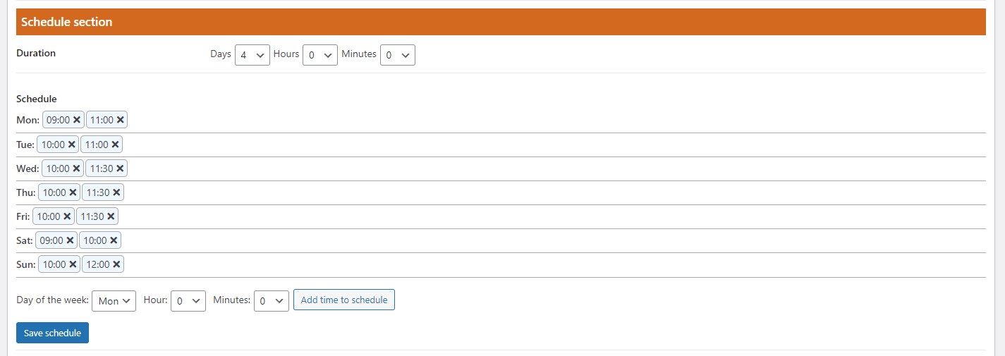The height and width of the screenshot is (356, 1005).
Task: Click the Wed: row label
Action: point(28,168)
